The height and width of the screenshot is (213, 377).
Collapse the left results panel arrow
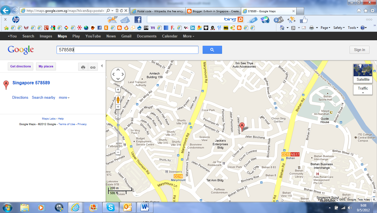coord(102,66)
